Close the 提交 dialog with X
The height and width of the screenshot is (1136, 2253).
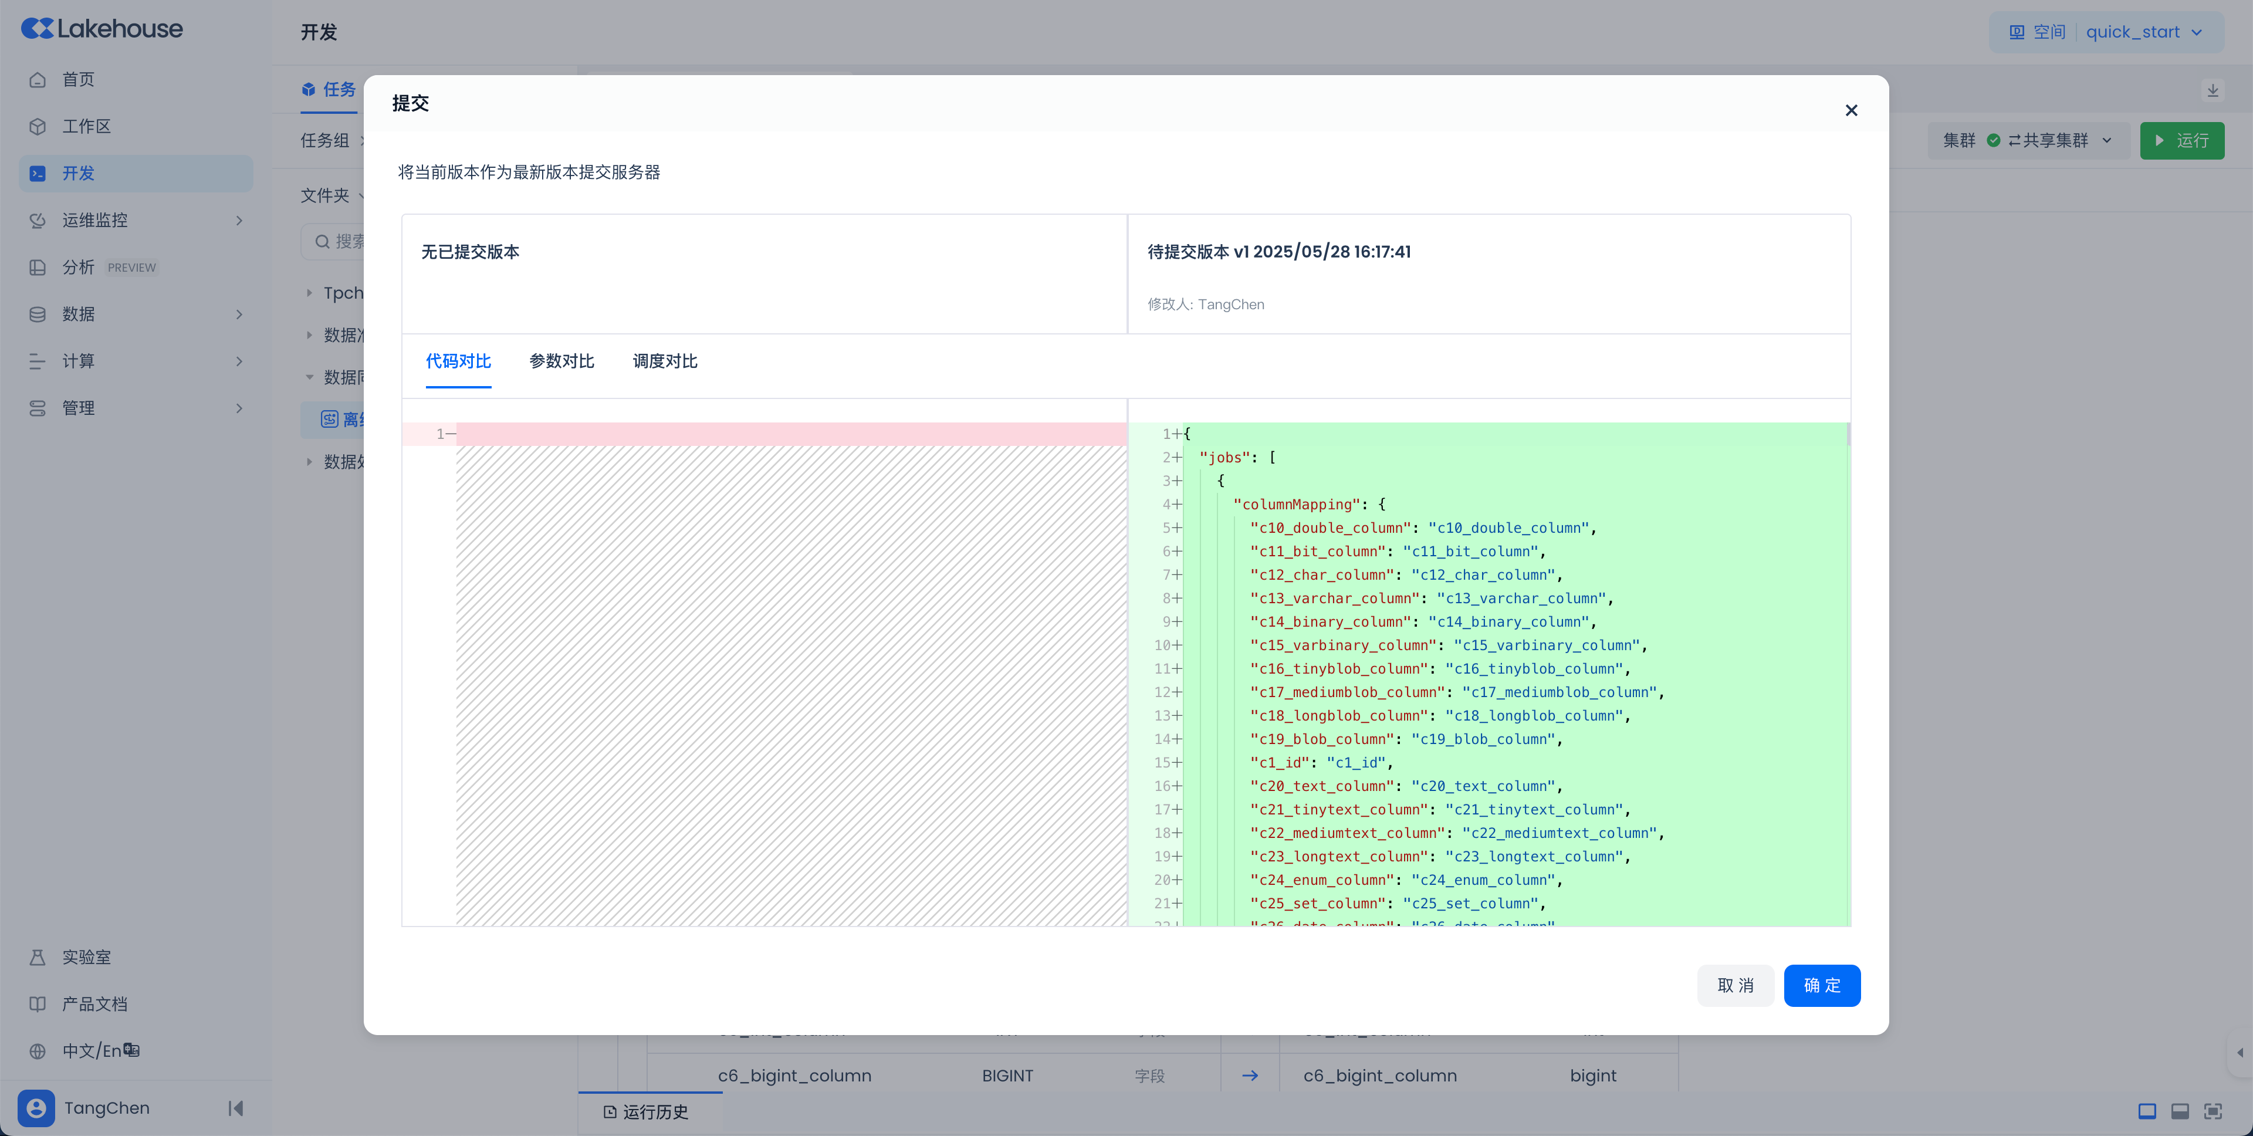pyautogui.click(x=1851, y=110)
